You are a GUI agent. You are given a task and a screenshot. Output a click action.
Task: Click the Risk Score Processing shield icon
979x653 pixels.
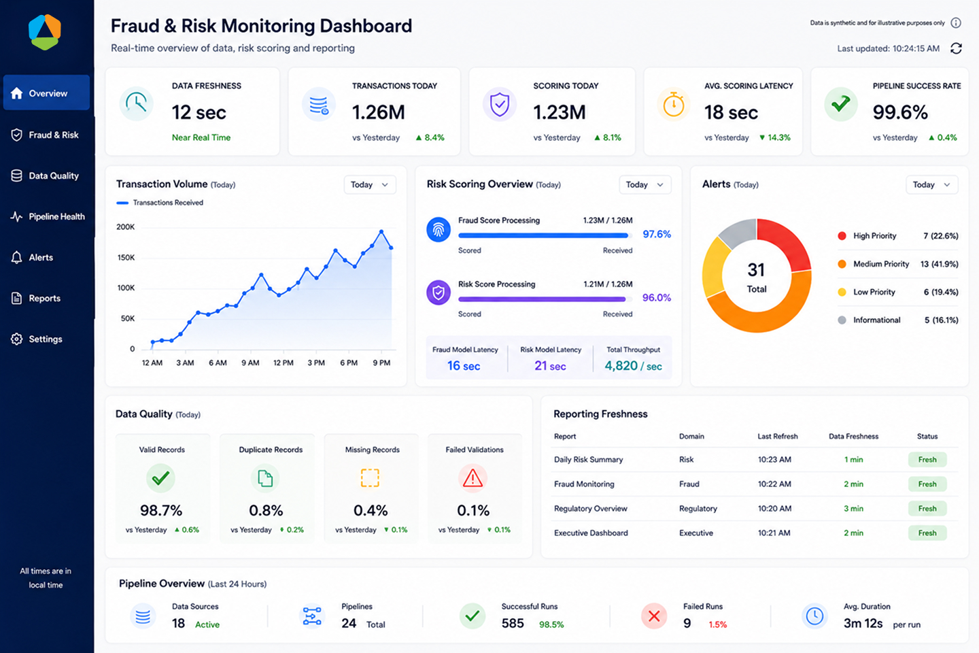coord(439,293)
